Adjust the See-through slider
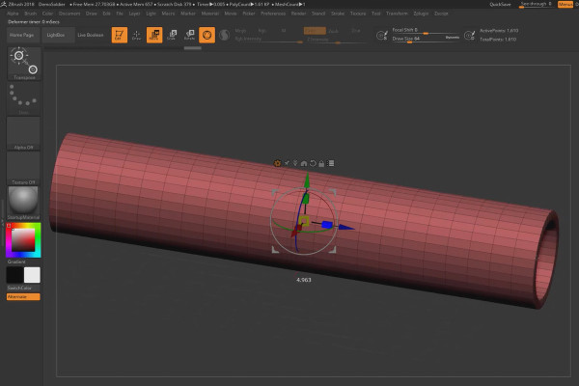579x386 pixels. (x=536, y=5)
